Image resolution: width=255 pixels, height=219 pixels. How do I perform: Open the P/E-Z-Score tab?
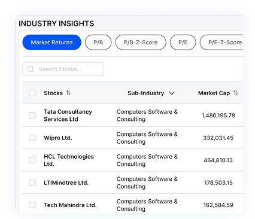coord(221,42)
